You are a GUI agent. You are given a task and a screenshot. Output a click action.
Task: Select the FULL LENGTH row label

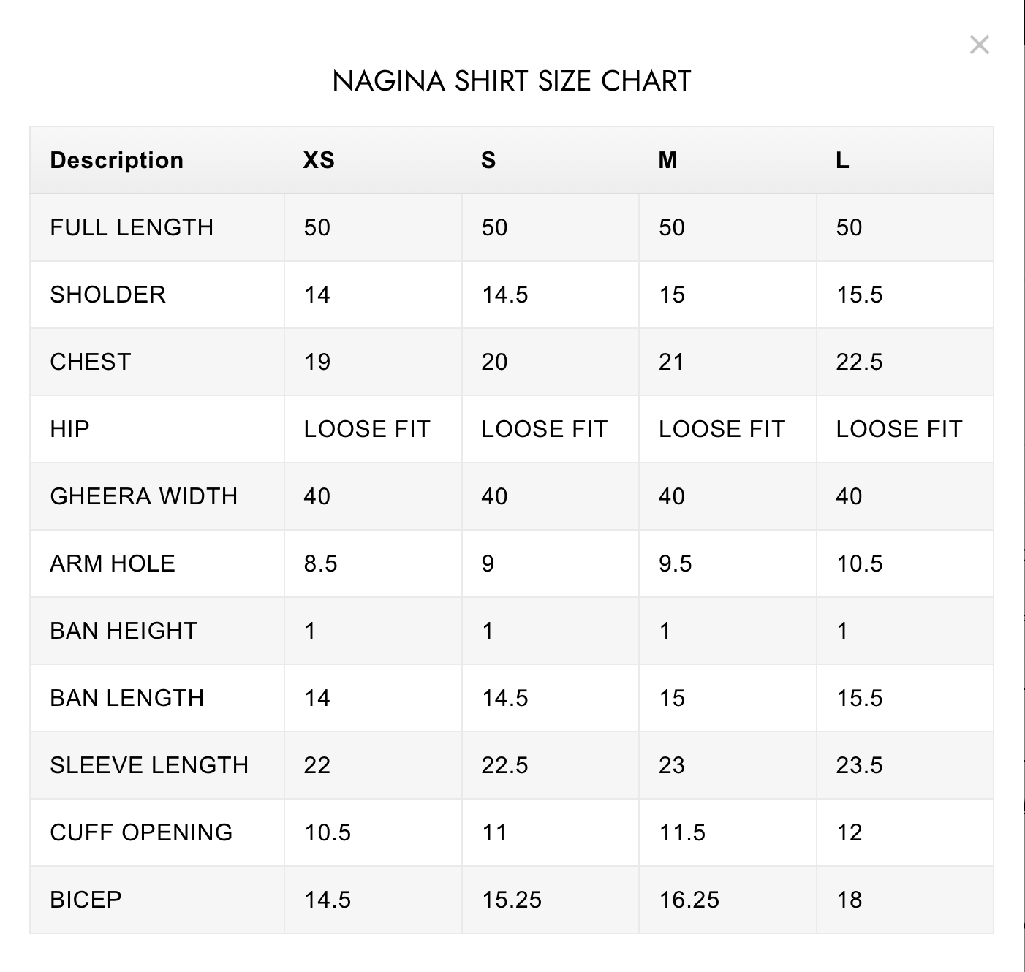pos(132,227)
